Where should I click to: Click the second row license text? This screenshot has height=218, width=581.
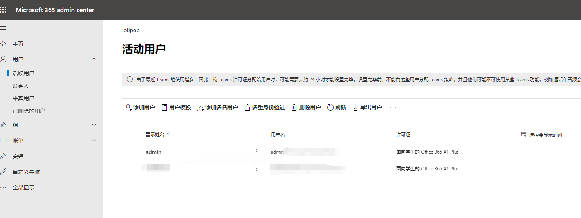428,169
